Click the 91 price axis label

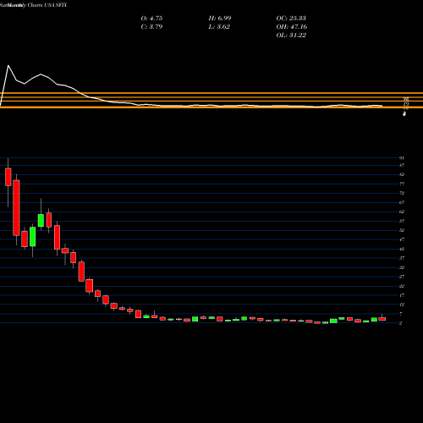402,158
